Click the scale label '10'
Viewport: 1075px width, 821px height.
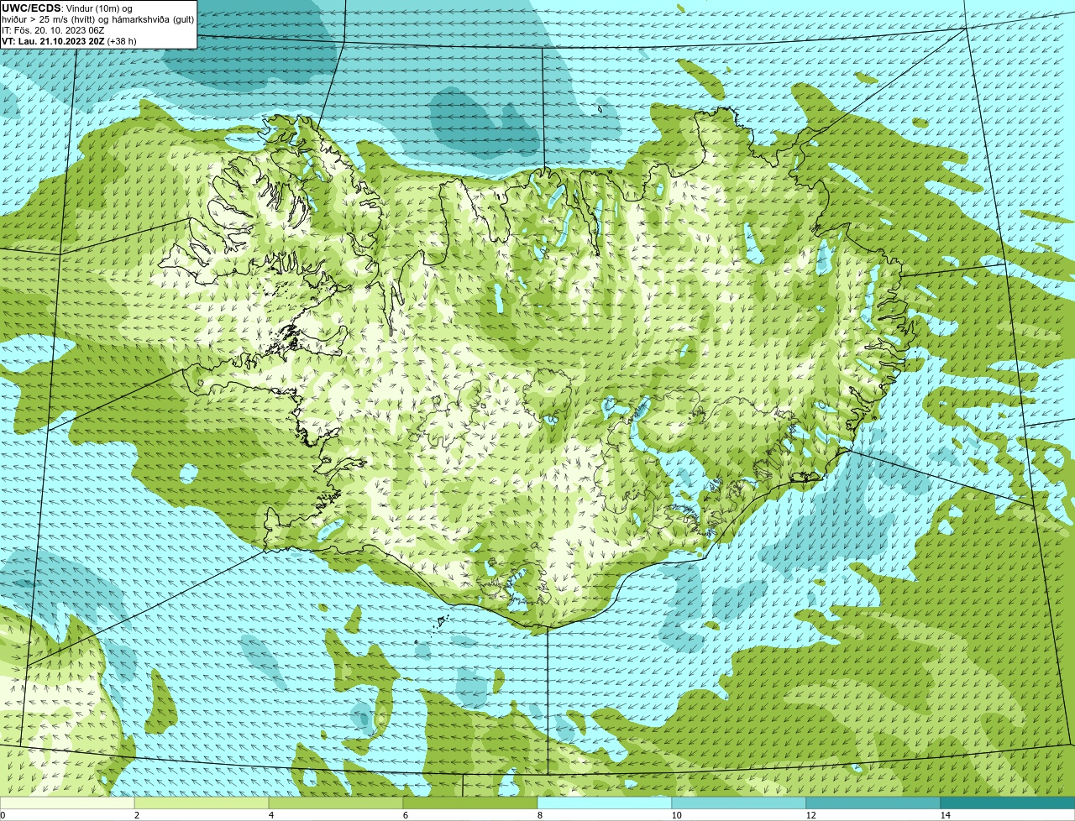pyautogui.click(x=676, y=815)
